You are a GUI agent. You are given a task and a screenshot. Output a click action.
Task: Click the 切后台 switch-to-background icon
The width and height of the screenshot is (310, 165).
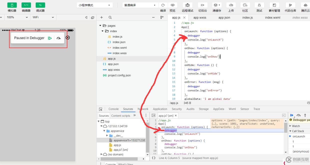tap(202, 5)
